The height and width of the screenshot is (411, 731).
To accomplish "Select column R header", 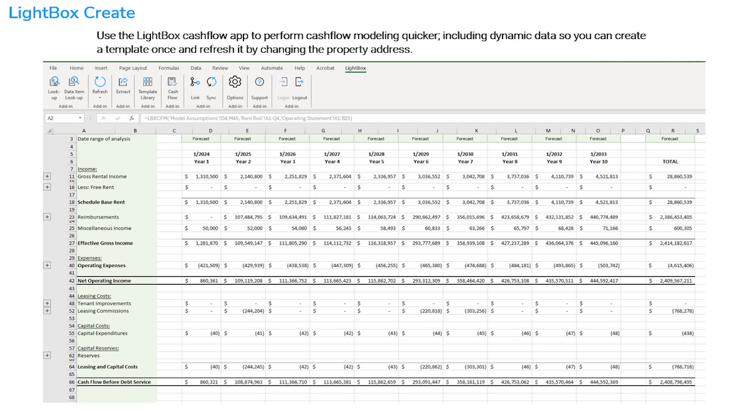I will click(x=672, y=131).
